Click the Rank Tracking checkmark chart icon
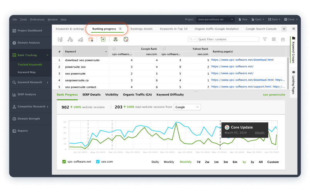Viewport: 310px width, 192px height. pyautogui.click(x=14, y=55)
